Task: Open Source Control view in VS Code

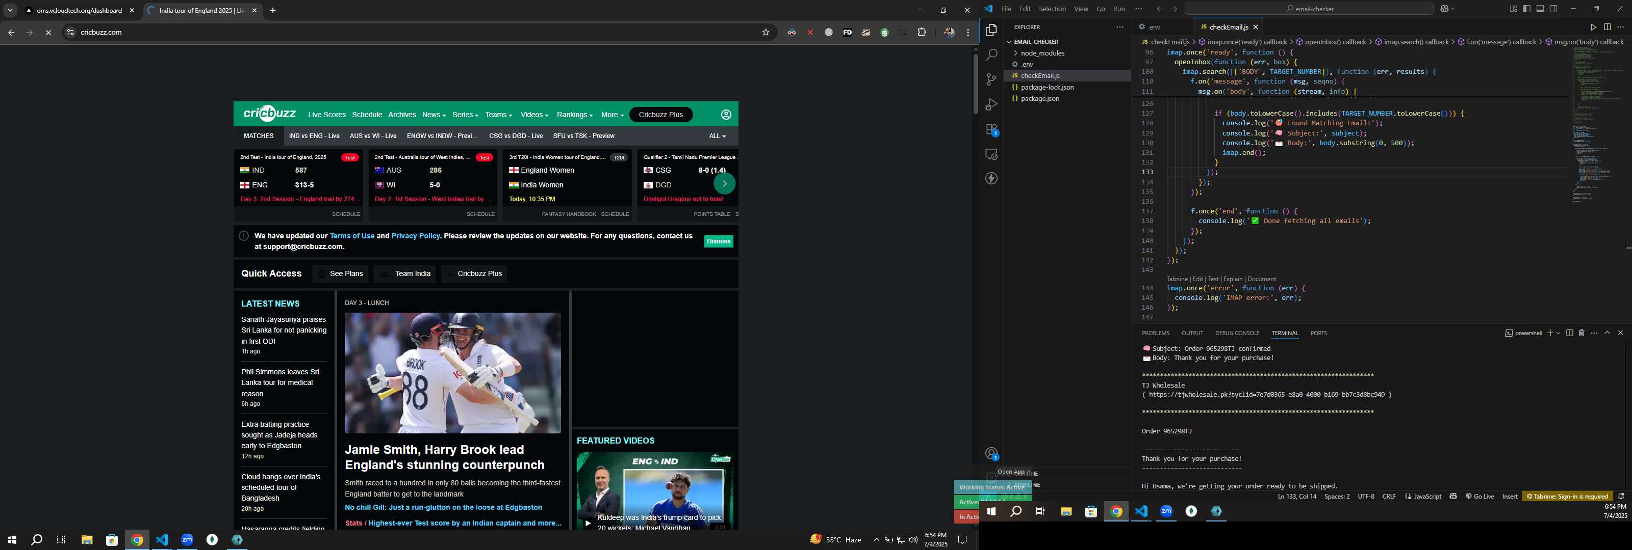Action: point(991,80)
